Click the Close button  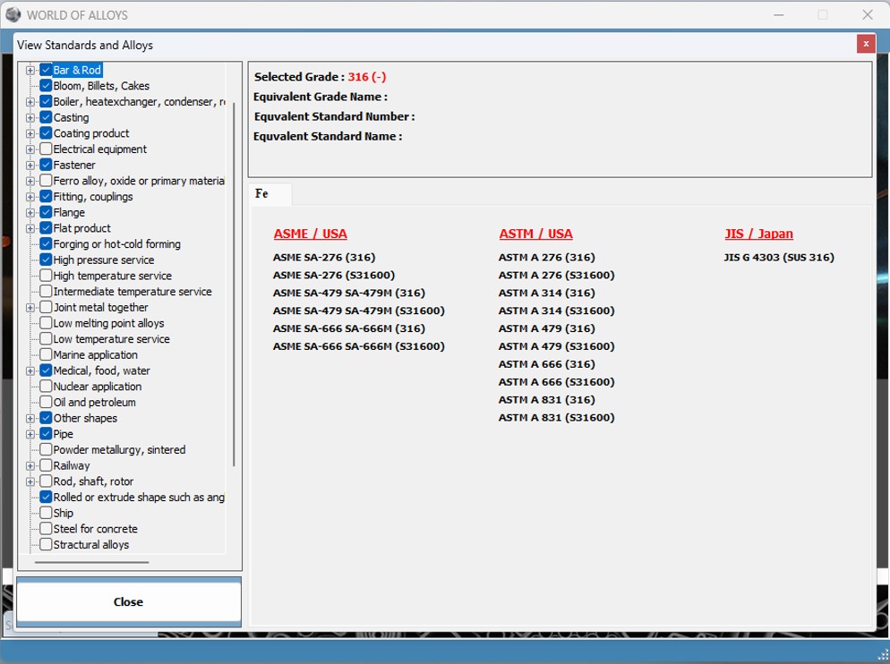pyautogui.click(x=129, y=601)
